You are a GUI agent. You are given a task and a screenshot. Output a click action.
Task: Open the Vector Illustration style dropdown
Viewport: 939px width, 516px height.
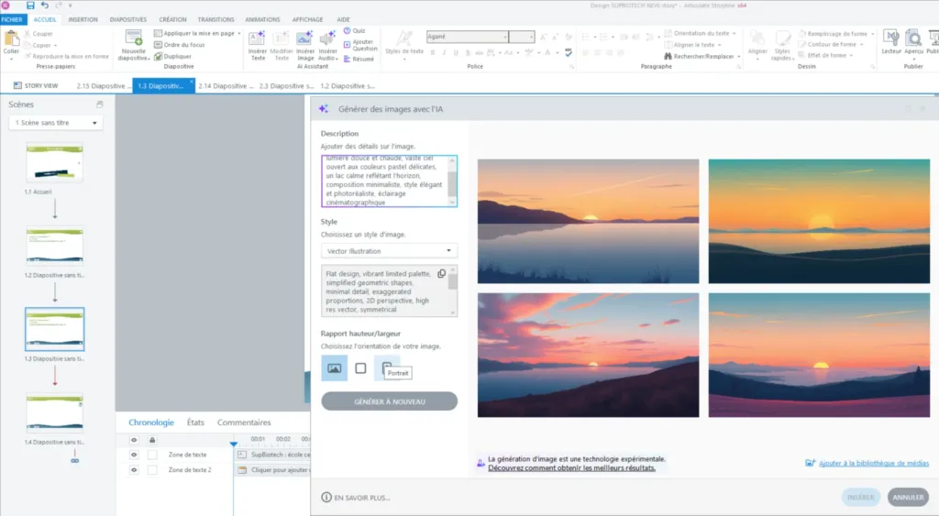click(389, 250)
